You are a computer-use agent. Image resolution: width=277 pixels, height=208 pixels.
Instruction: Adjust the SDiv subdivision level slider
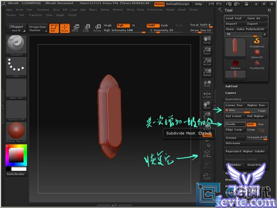coord(241,111)
